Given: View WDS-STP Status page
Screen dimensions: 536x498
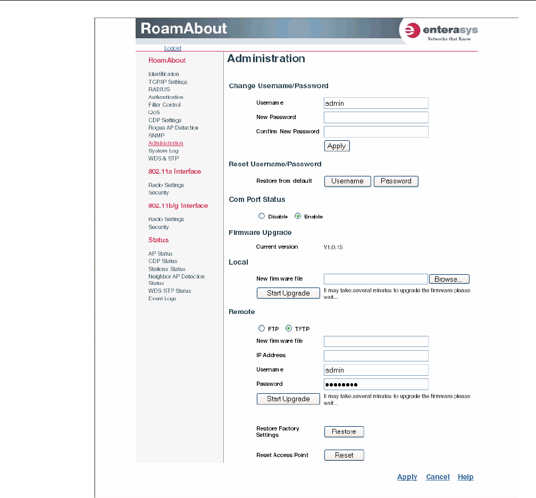Looking at the screenshot, I should (x=170, y=291).
